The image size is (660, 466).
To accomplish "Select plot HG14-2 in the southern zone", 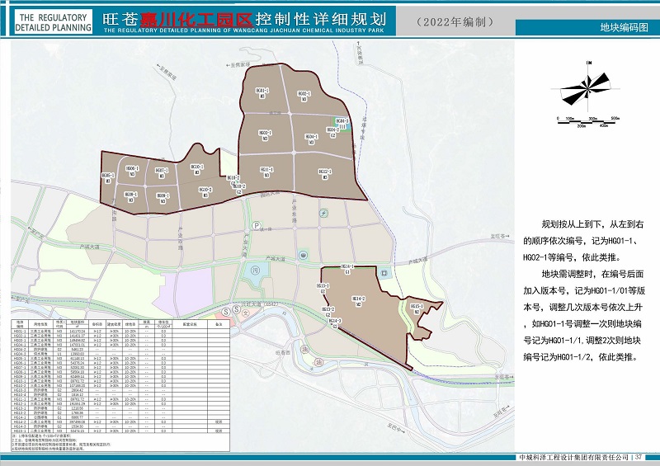I will click(x=358, y=301).
